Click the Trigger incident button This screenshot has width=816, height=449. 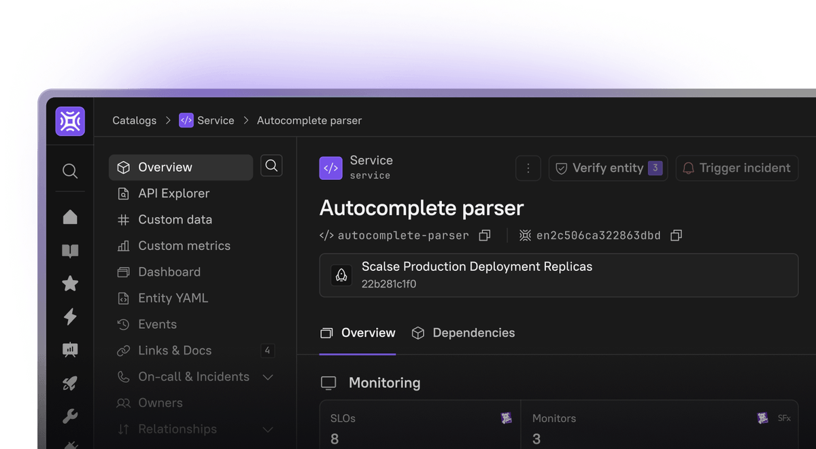pos(737,168)
